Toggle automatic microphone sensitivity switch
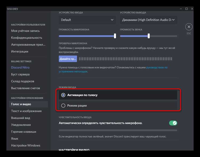 (x=173, y=123)
